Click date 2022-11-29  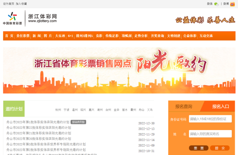146,135
